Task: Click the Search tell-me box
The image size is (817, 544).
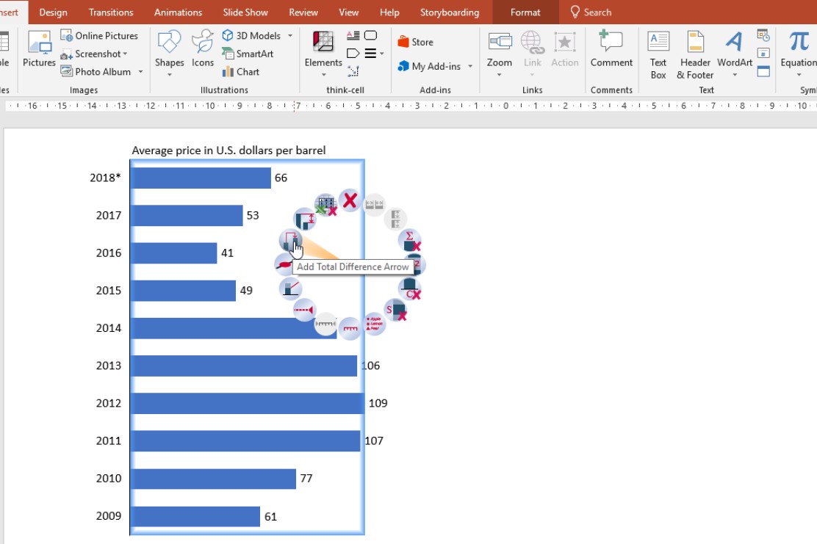Action: (x=591, y=12)
